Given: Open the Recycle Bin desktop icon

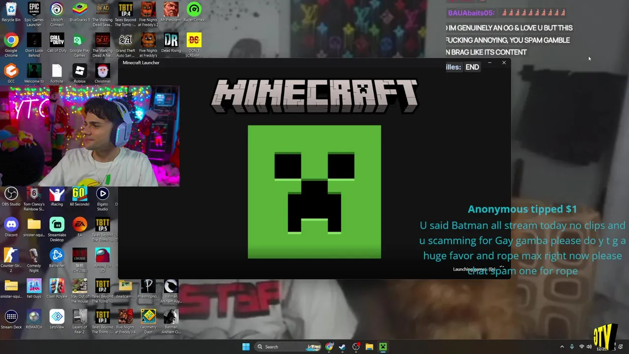Looking at the screenshot, I should click(11, 13).
